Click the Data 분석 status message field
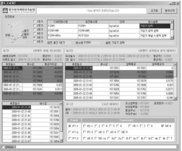This screenshot has width=182, height=151. [x=91, y=11]
